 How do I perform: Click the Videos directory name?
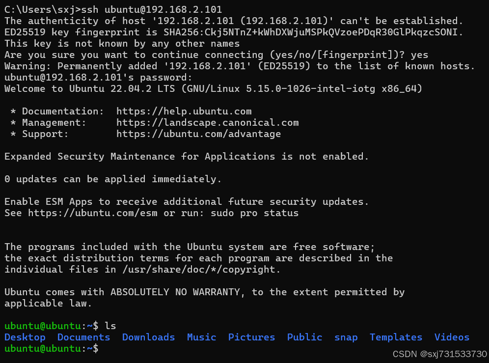452,337
